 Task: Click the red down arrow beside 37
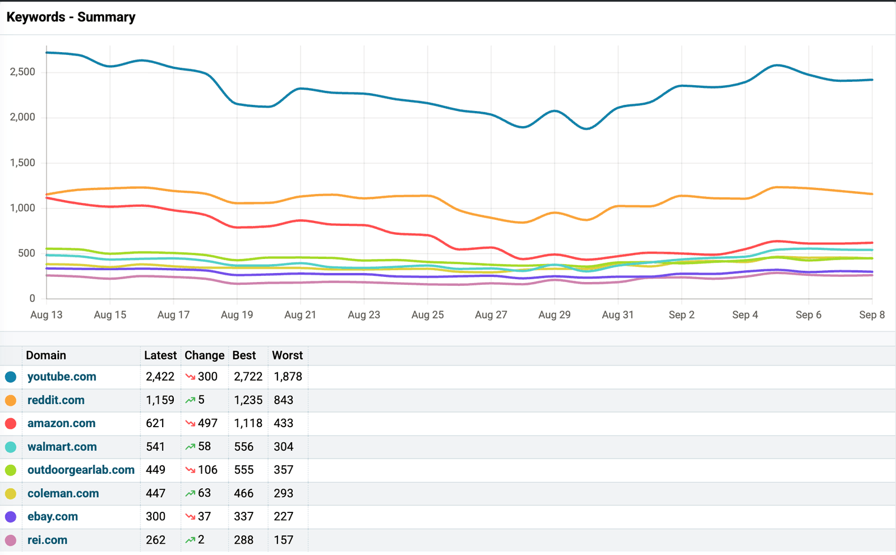pyautogui.click(x=190, y=516)
